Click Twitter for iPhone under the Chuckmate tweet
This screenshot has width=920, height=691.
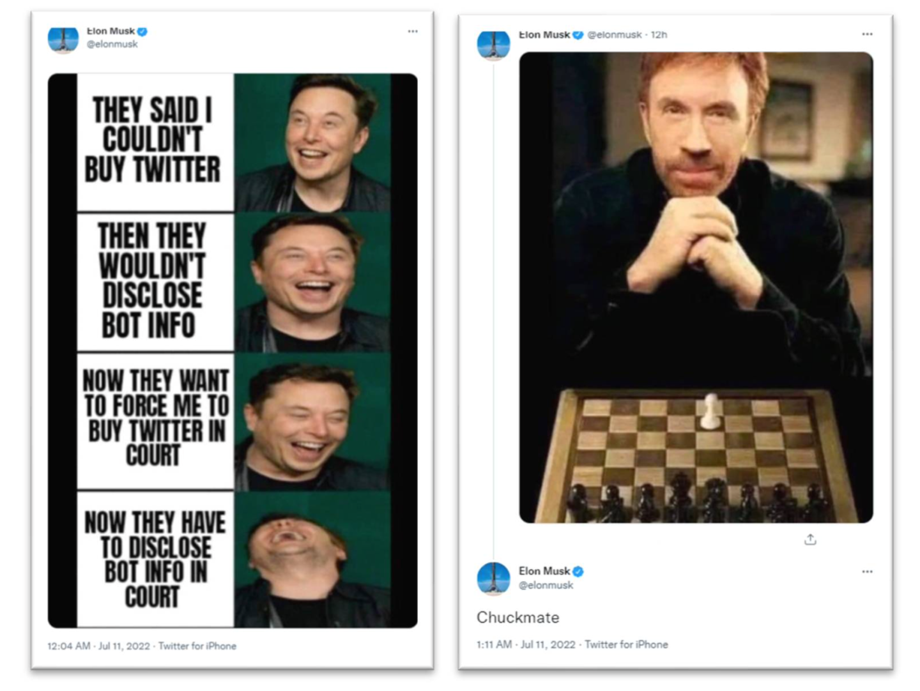click(x=626, y=644)
